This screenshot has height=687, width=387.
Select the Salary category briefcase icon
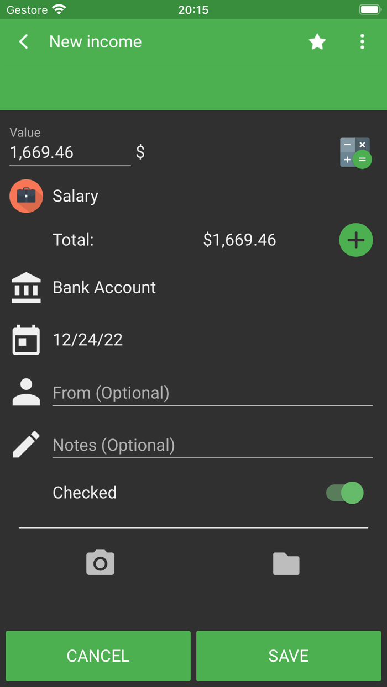tap(26, 196)
